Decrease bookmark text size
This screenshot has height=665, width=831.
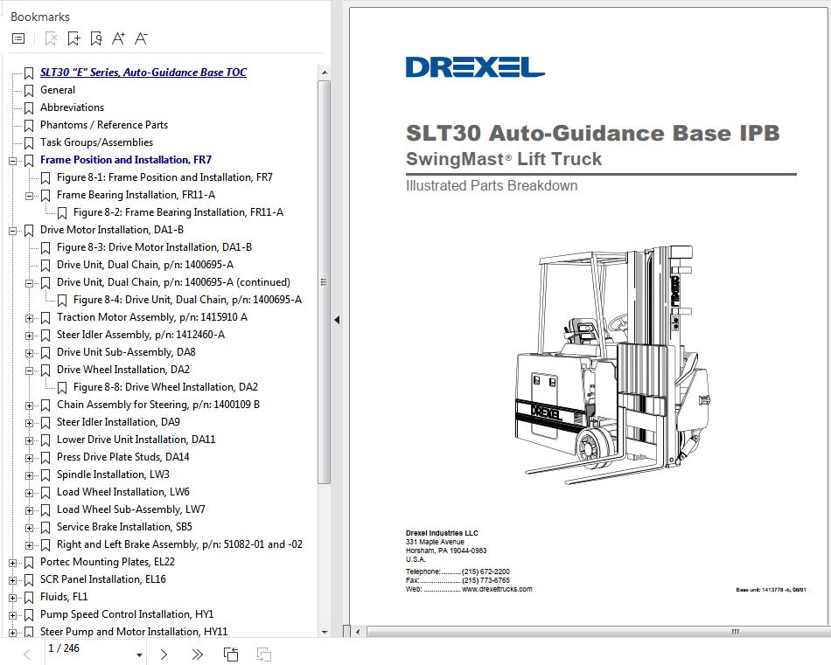[141, 38]
